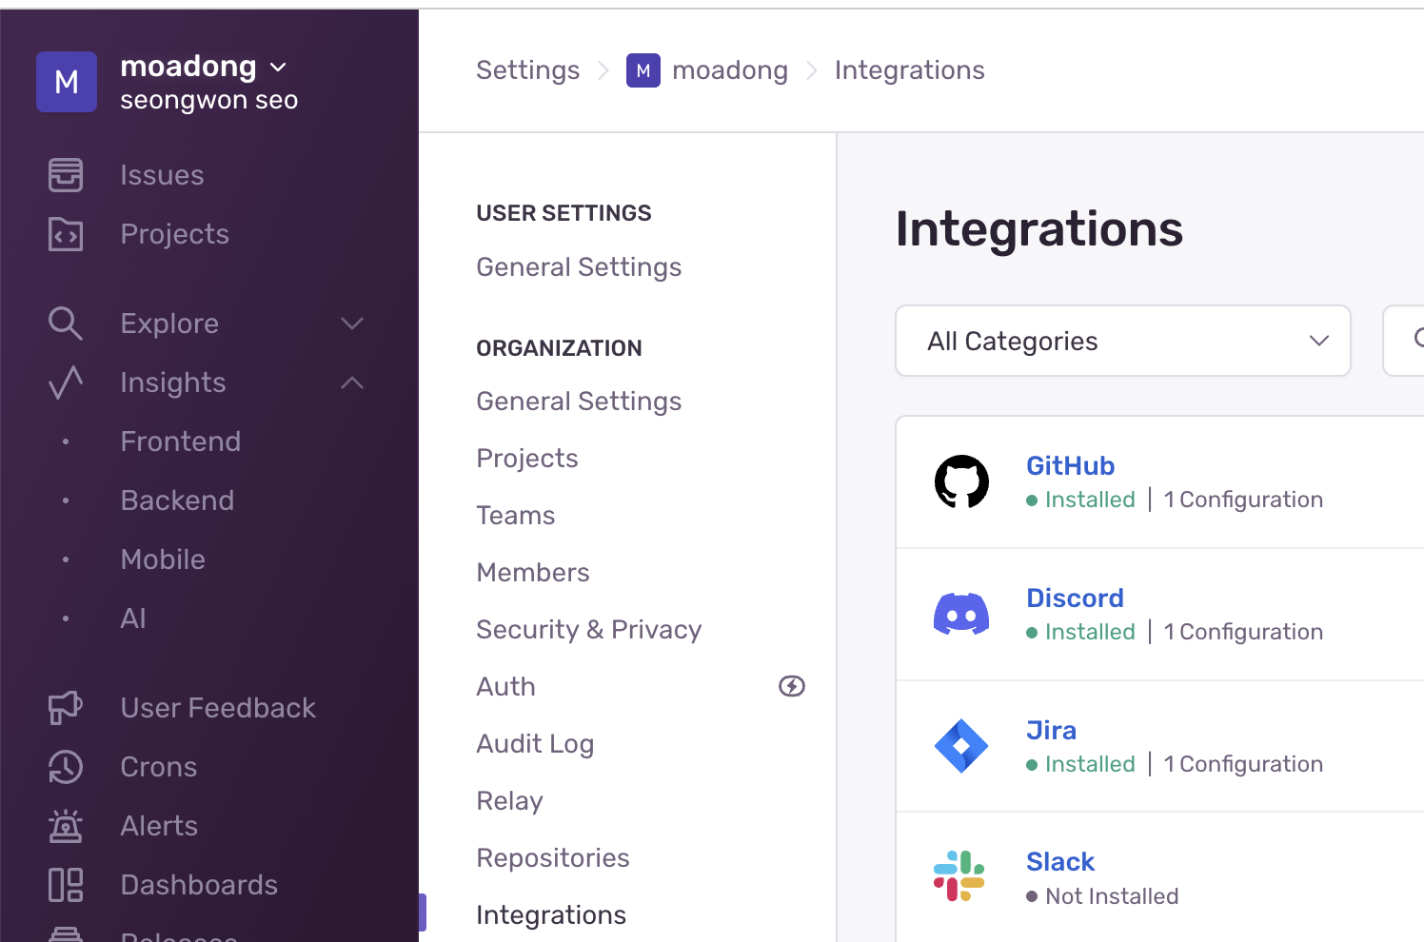Open Teams settings
Screen dimensions: 1424x942
pyautogui.click(x=516, y=516)
